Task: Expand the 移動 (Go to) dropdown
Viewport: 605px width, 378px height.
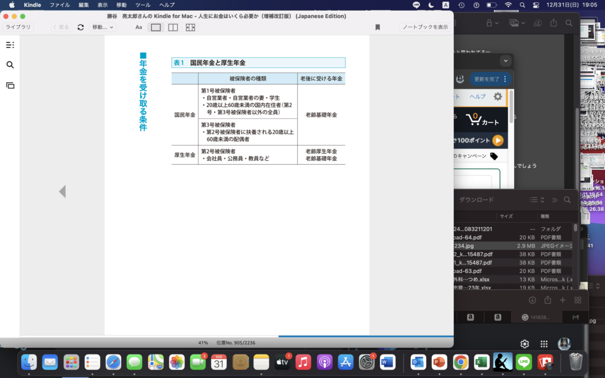Action: click(103, 27)
